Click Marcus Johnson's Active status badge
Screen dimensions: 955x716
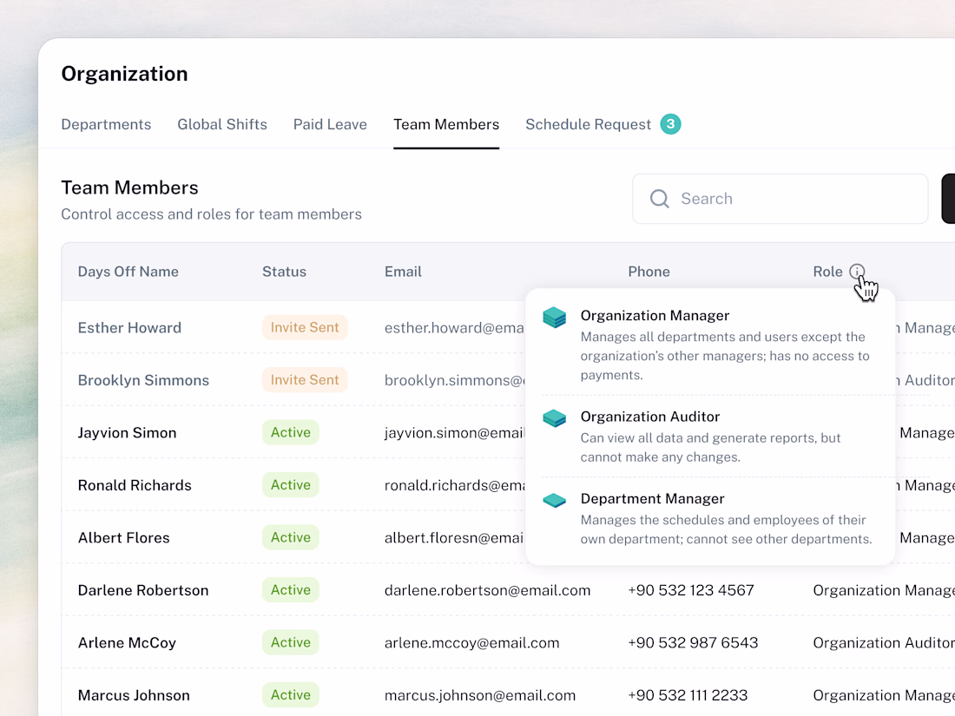[x=291, y=694]
